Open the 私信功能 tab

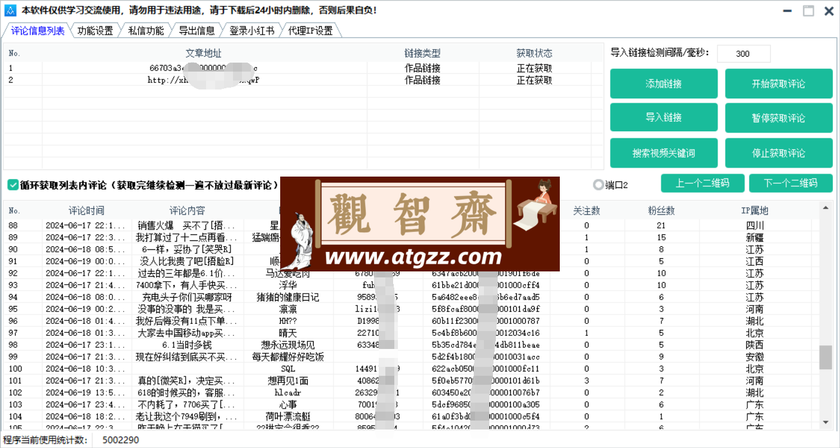146,31
